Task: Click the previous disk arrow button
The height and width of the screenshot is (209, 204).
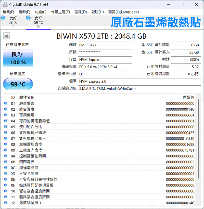Action: pos(7,36)
